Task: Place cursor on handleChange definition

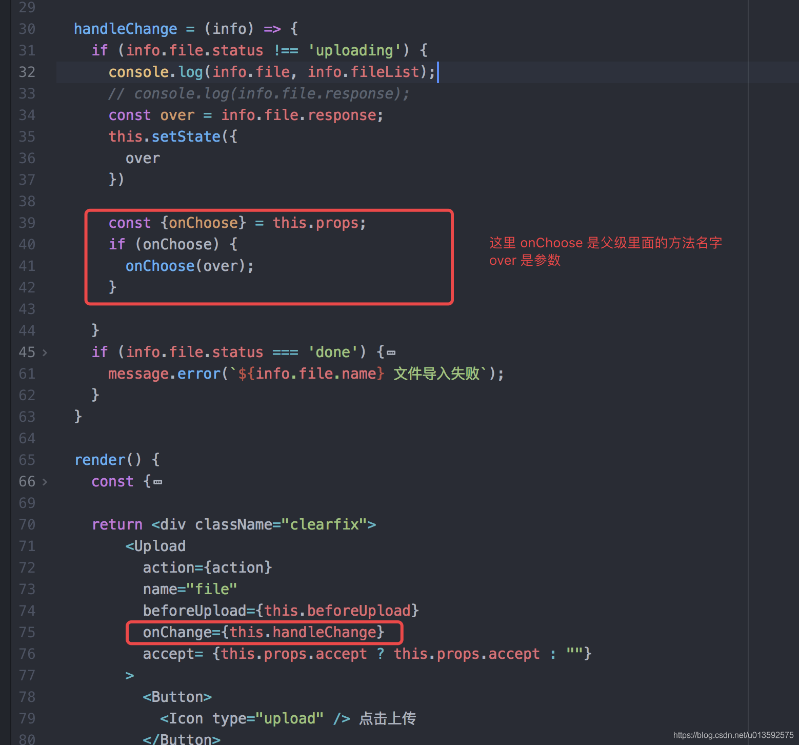Action: [x=126, y=29]
